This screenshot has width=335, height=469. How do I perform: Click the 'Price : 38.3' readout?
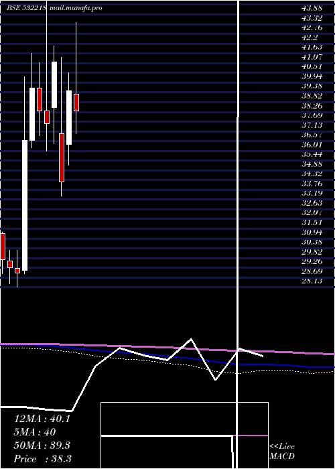(x=42, y=459)
